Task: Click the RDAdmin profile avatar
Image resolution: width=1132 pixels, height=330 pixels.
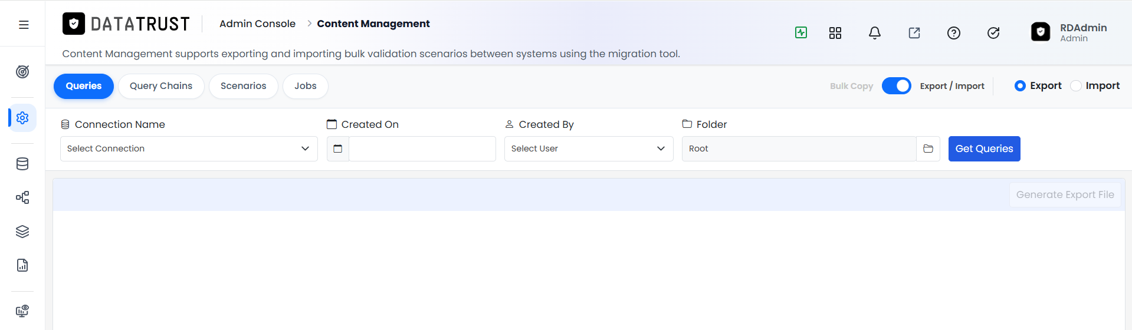Action: [x=1041, y=32]
